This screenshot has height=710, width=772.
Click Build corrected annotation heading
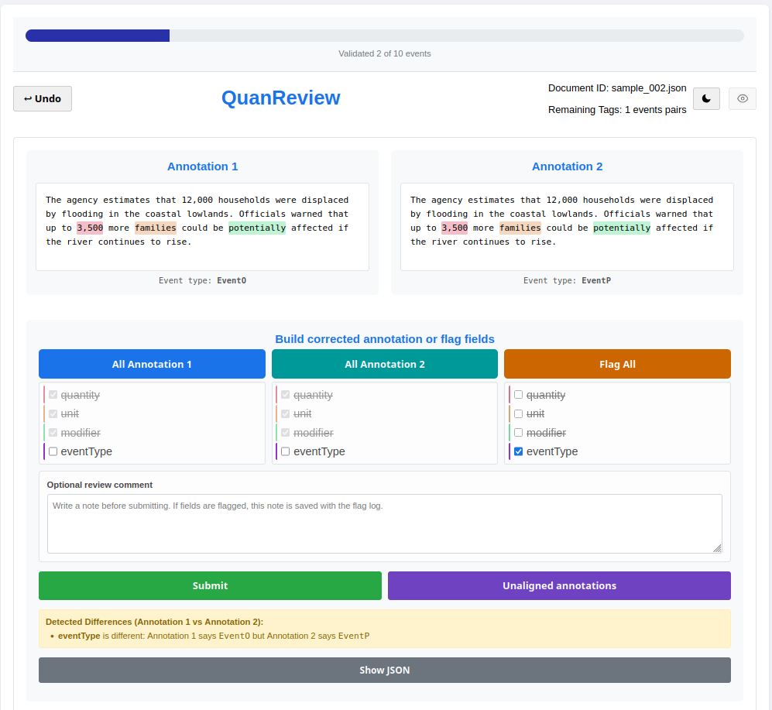(x=385, y=339)
